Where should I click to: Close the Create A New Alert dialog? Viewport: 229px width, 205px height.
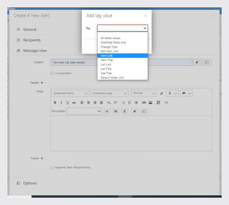click(x=213, y=16)
